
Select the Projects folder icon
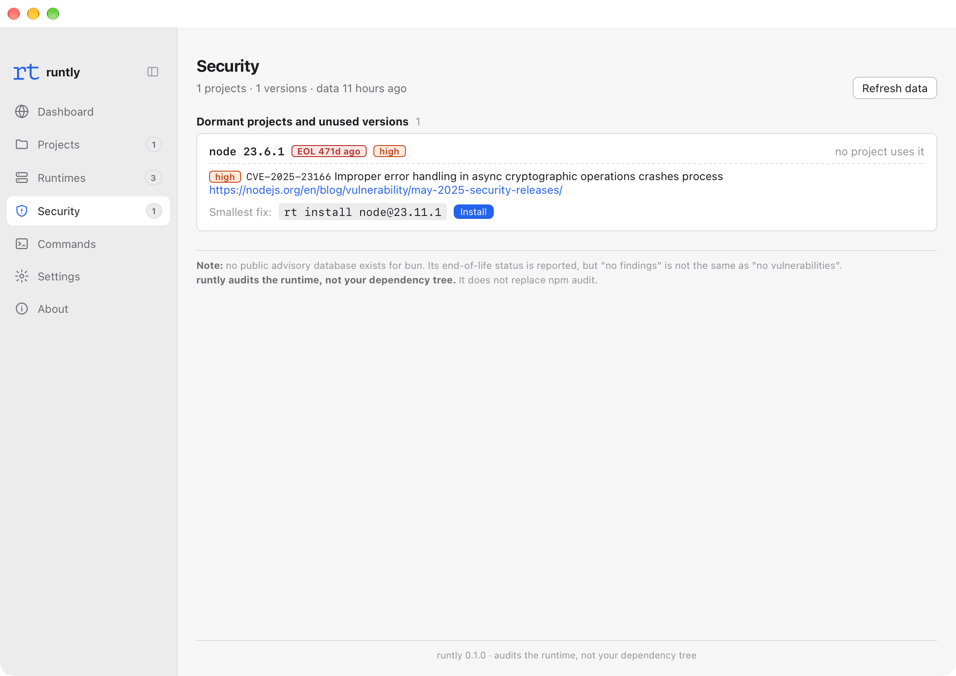coord(22,144)
